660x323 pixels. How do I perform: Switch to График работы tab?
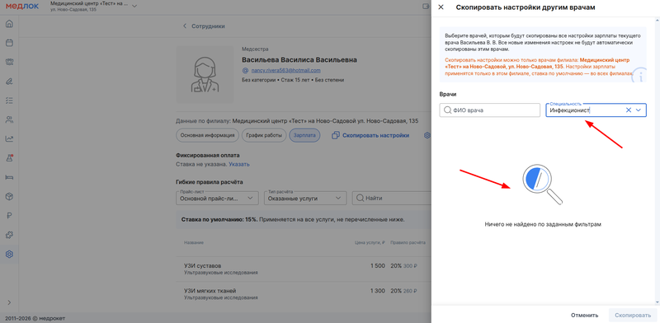[x=264, y=135]
